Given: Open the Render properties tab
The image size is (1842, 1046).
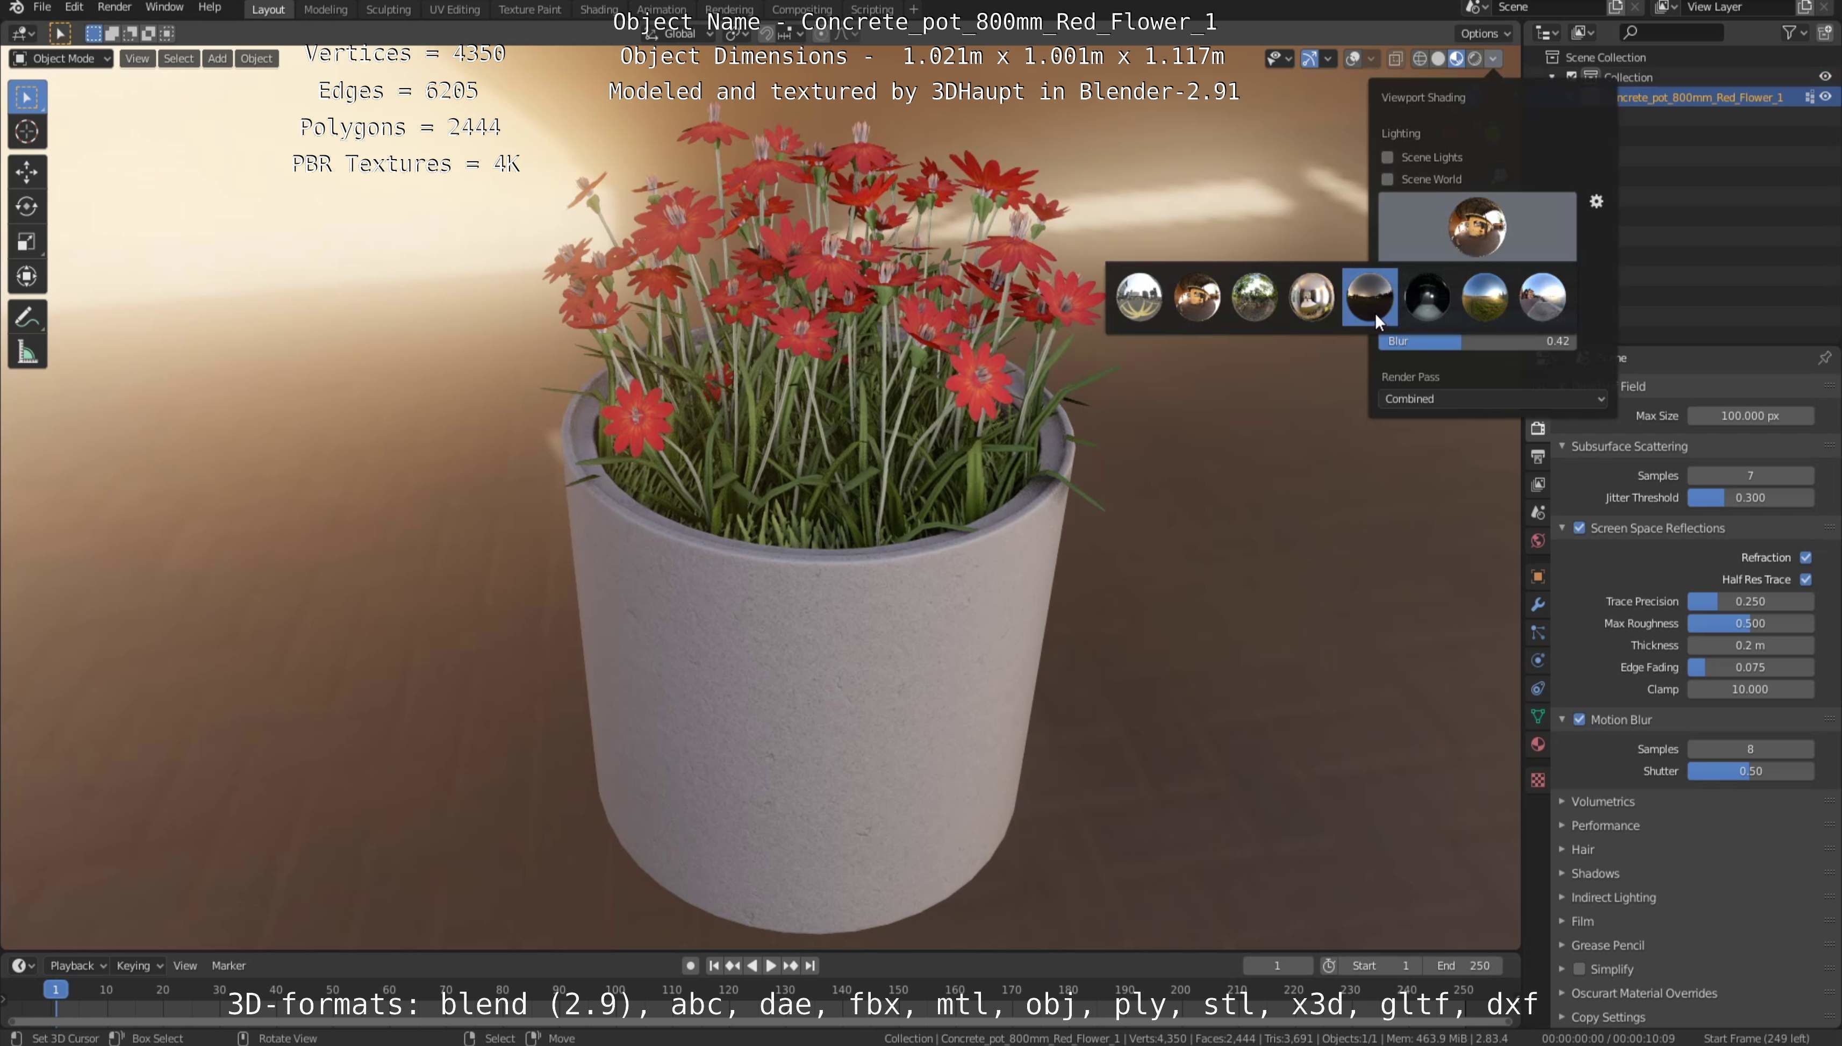Looking at the screenshot, I should 1537,429.
